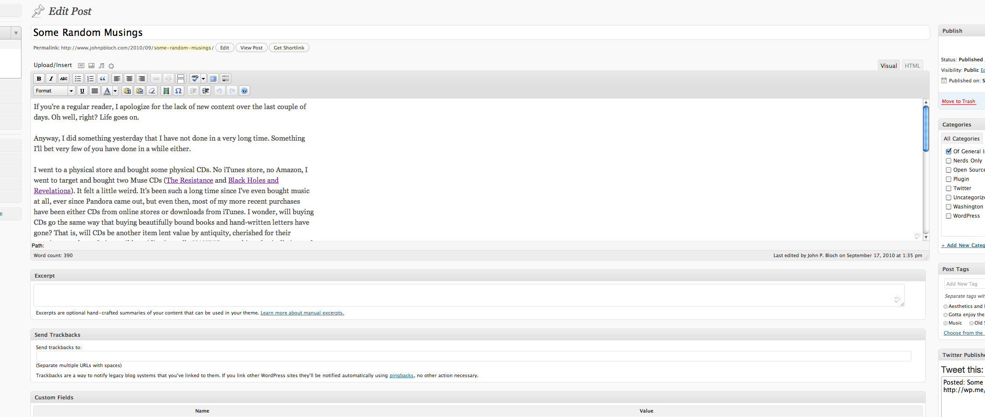Image resolution: width=985 pixels, height=417 pixels.
Task: Open the spellchecker language dropdown
Action: pyautogui.click(x=203, y=78)
